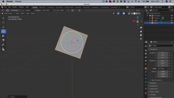This screenshot has height=98, width=174.
Task: Toggle the properties pin icon
Action: [x=172, y=42]
